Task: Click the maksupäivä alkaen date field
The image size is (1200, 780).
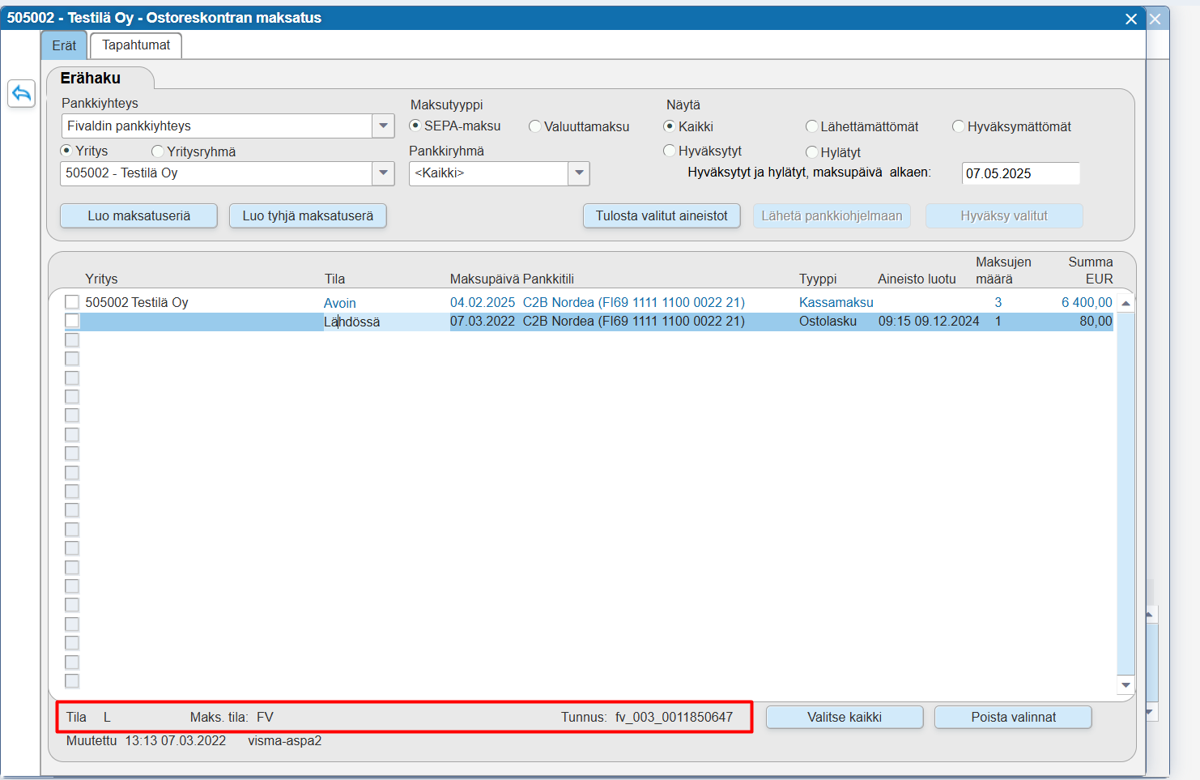Action: [x=1020, y=173]
